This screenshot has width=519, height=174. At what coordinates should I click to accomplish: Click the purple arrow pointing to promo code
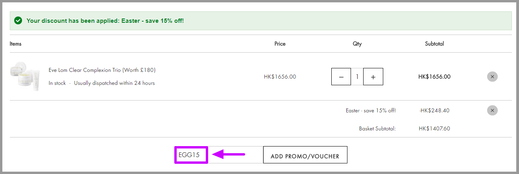229,154
